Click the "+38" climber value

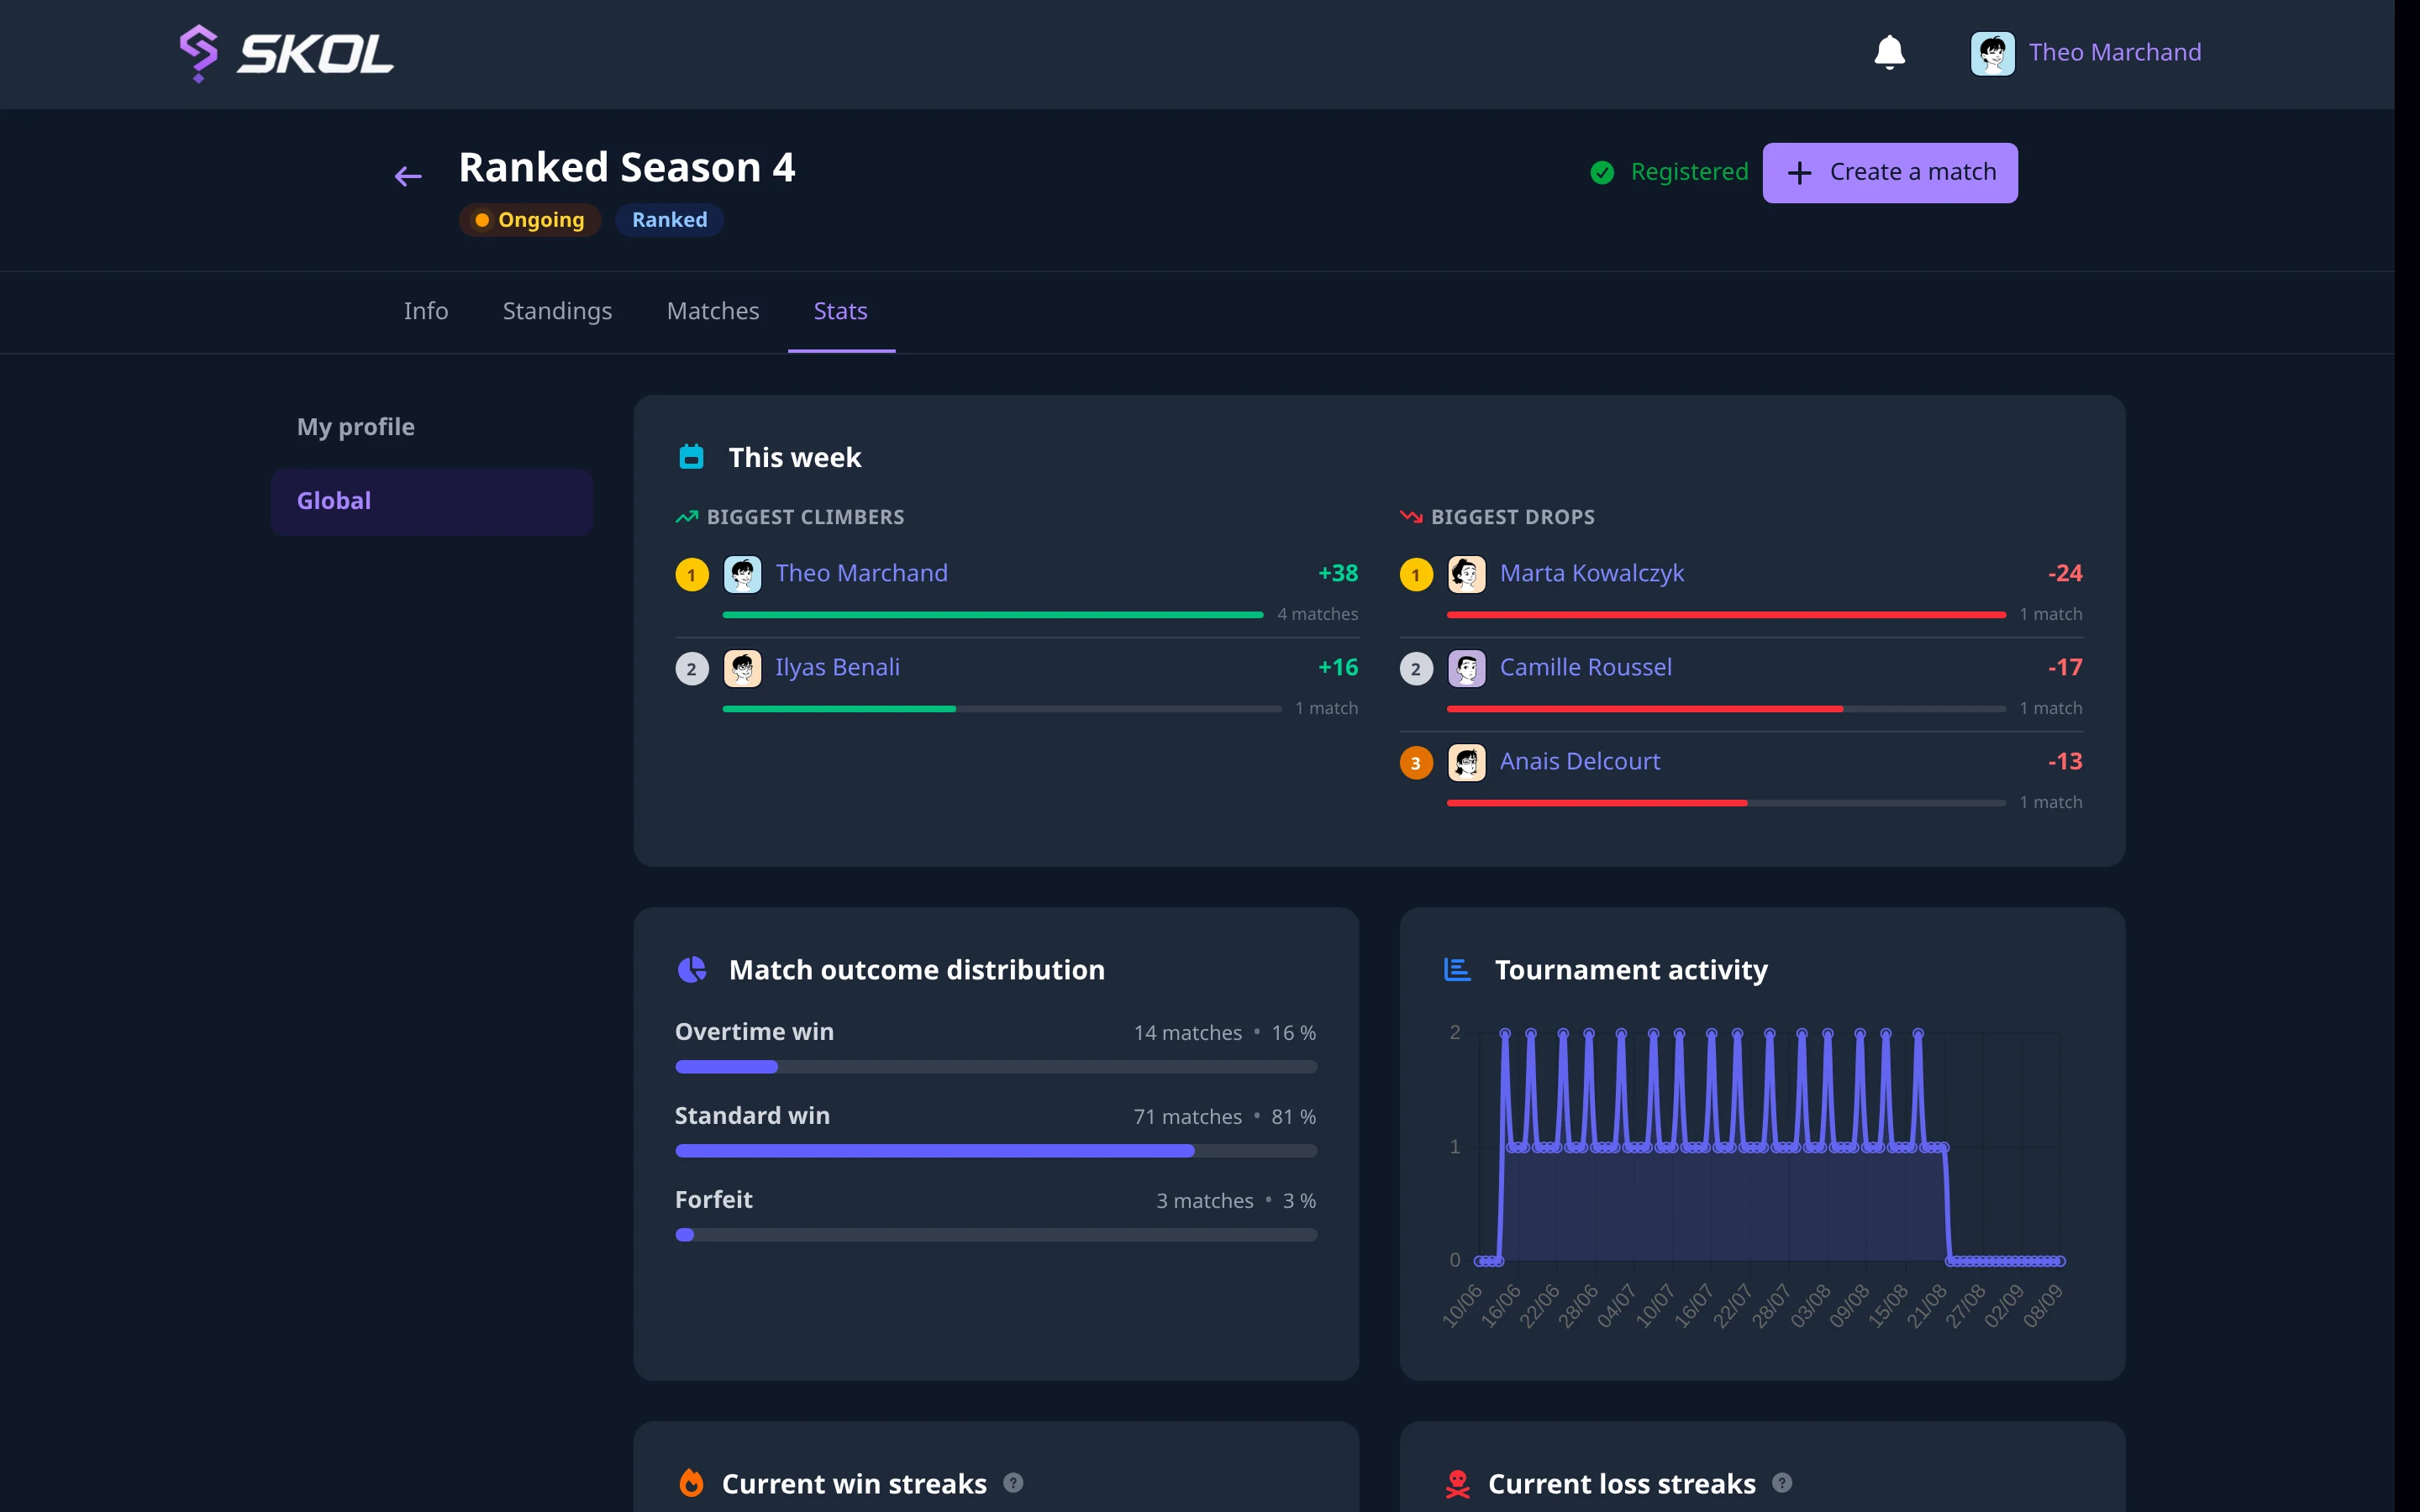tap(1337, 574)
